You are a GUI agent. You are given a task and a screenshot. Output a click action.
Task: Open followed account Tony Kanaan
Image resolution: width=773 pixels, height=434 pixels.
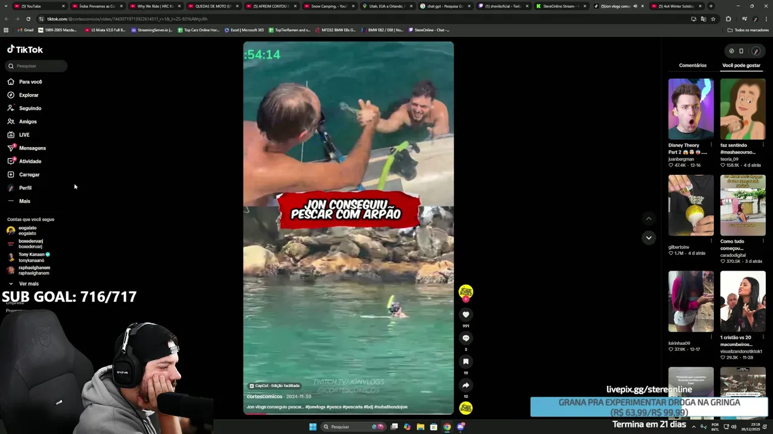point(28,257)
